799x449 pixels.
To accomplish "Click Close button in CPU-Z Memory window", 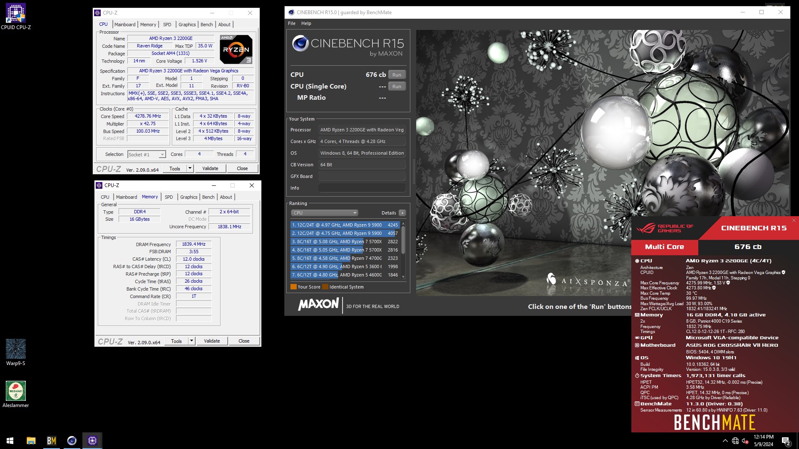I will (244, 341).
